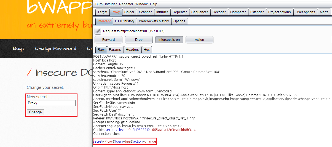The height and width of the screenshot is (147, 332).
Task: Show the Raw request view
Action: [101, 50]
